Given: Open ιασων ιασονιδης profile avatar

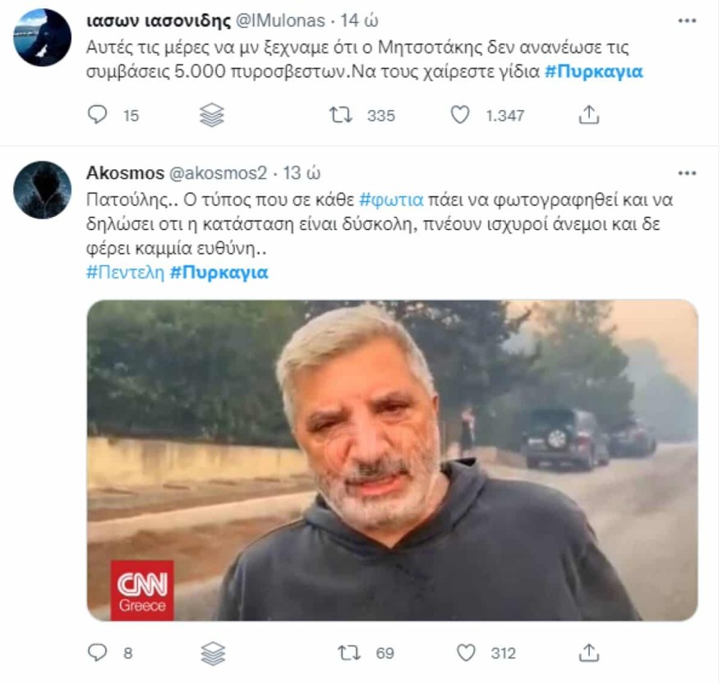Looking at the screenshot, I should click(42, 37).
